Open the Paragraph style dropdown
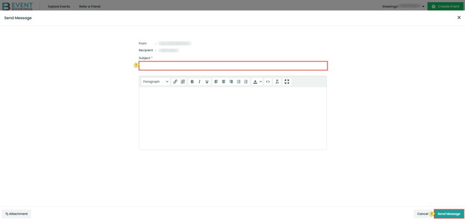This screenshot has width=465, height=220. (155, 82)
